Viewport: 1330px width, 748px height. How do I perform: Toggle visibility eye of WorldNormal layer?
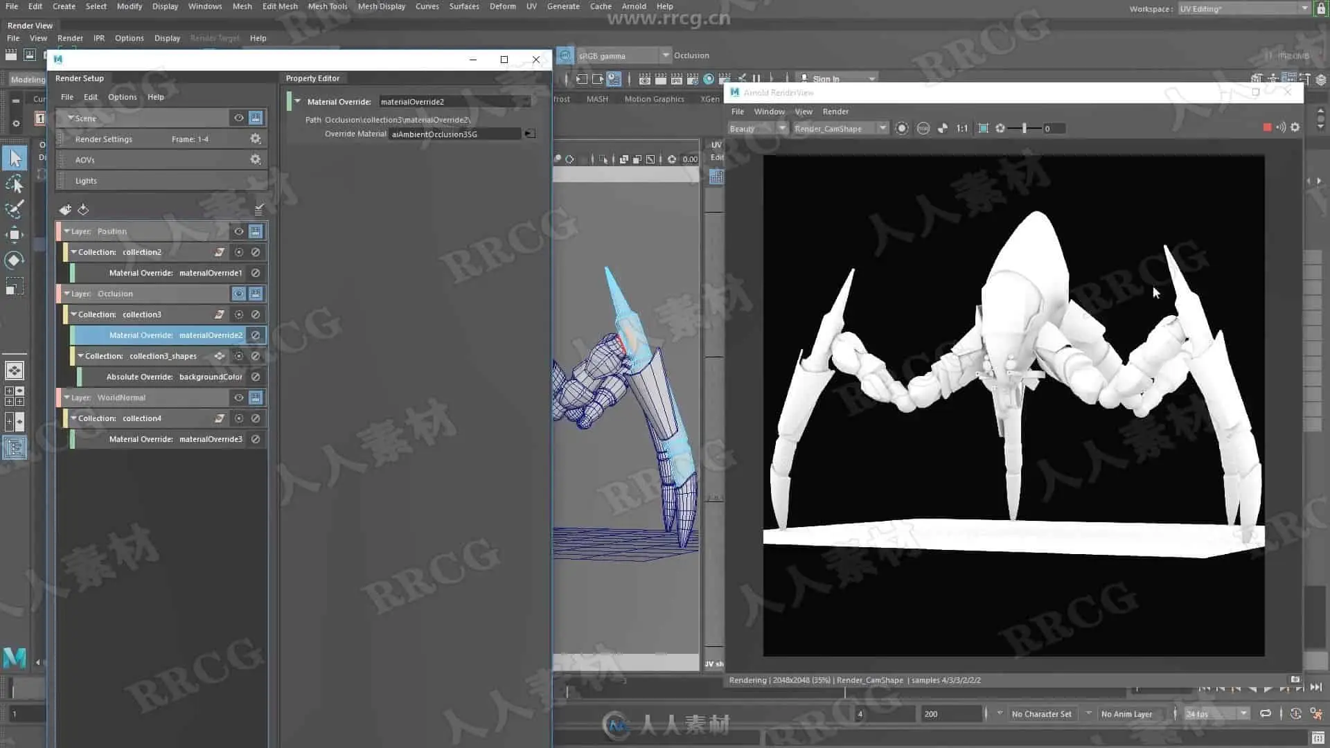click(x=238, y=398)
